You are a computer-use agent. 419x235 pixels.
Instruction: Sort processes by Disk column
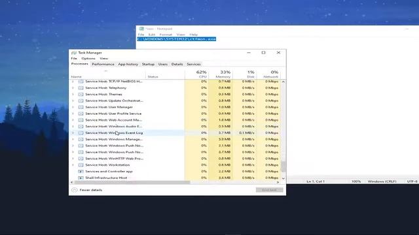tap(244, 74)
